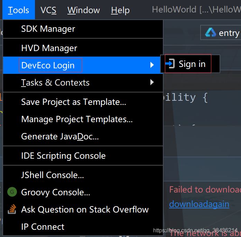Image resolution: width=241 pixels, height=237 pixels.
Task: Expand the DevEco Login submenu arrow
Action: [x=152, y=65]
